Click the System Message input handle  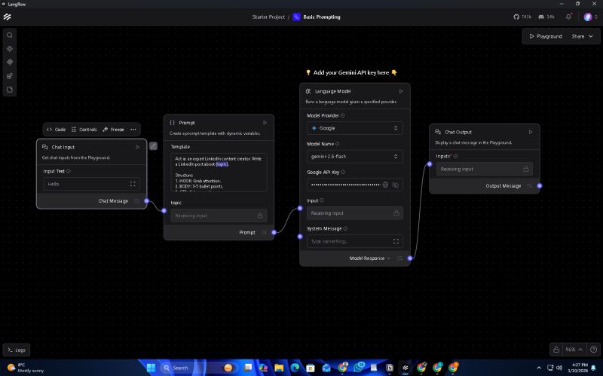pyautogui.click(x=300, y=237)
